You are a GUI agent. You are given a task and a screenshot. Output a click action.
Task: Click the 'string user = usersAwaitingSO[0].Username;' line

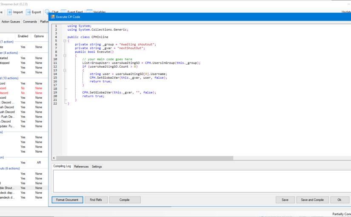128,74
